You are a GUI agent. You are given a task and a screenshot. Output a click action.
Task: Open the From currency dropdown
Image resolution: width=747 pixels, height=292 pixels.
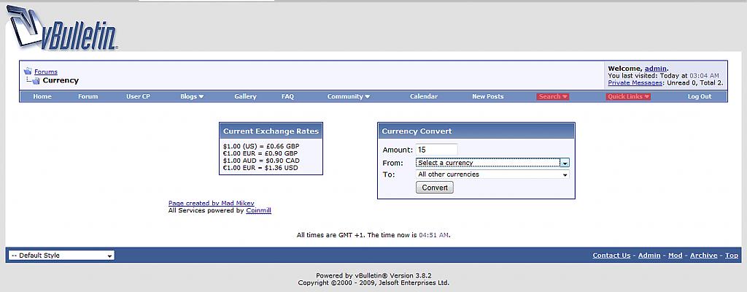coord(492,163)
